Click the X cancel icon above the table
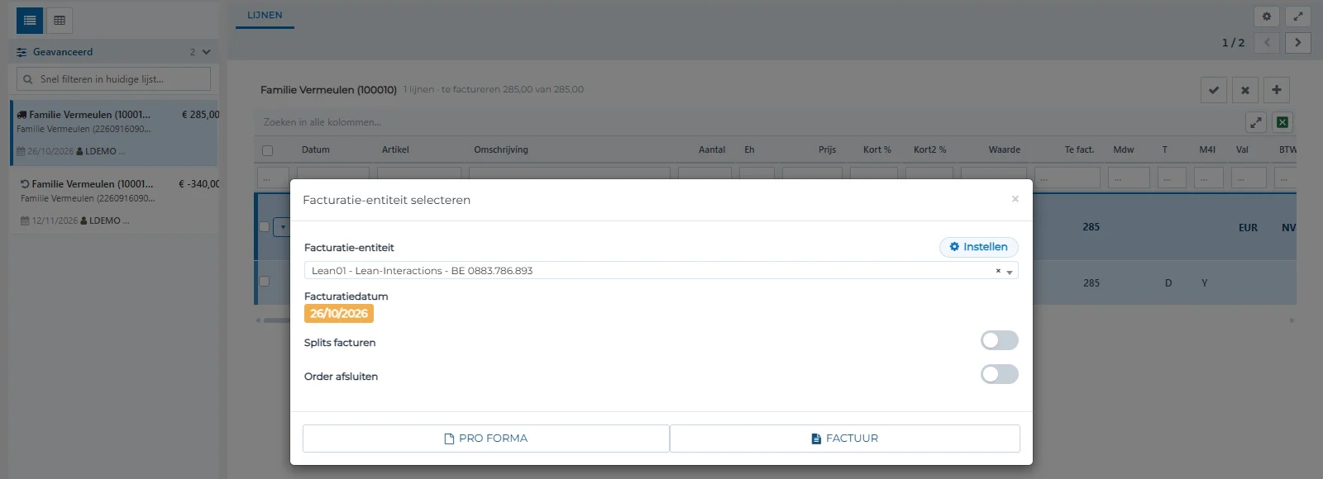 (1245, 90)
